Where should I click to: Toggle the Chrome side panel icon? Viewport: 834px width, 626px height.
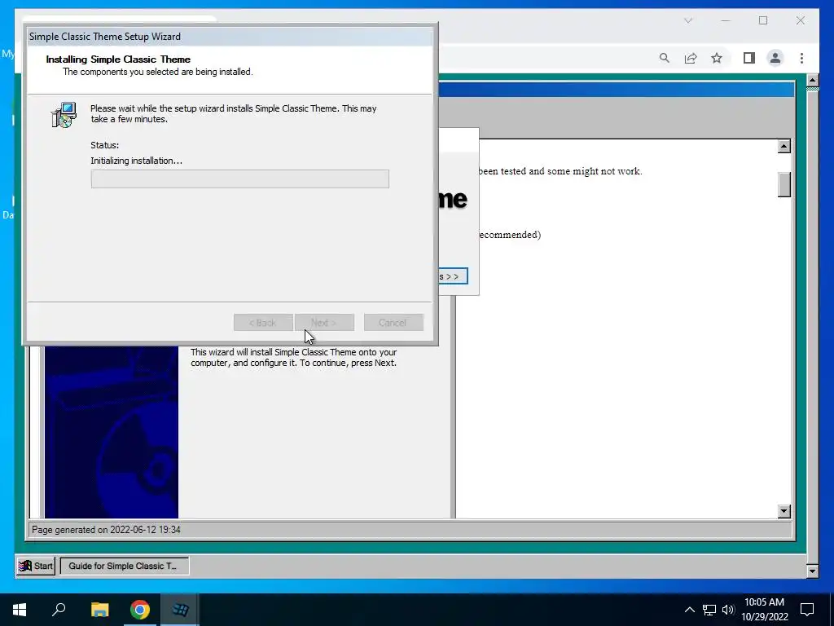point(749,58)
